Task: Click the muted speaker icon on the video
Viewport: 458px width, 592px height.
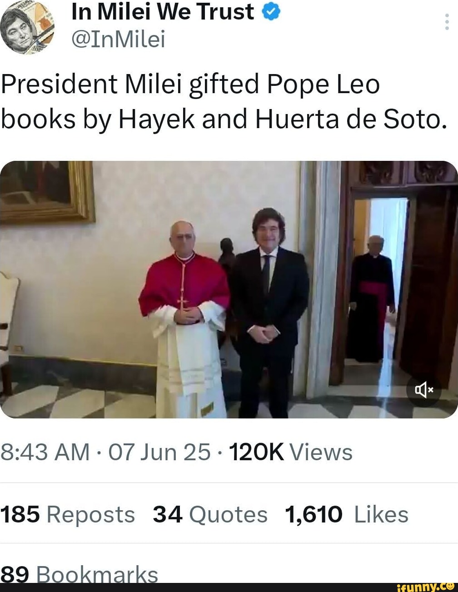Action: (423, 389)
